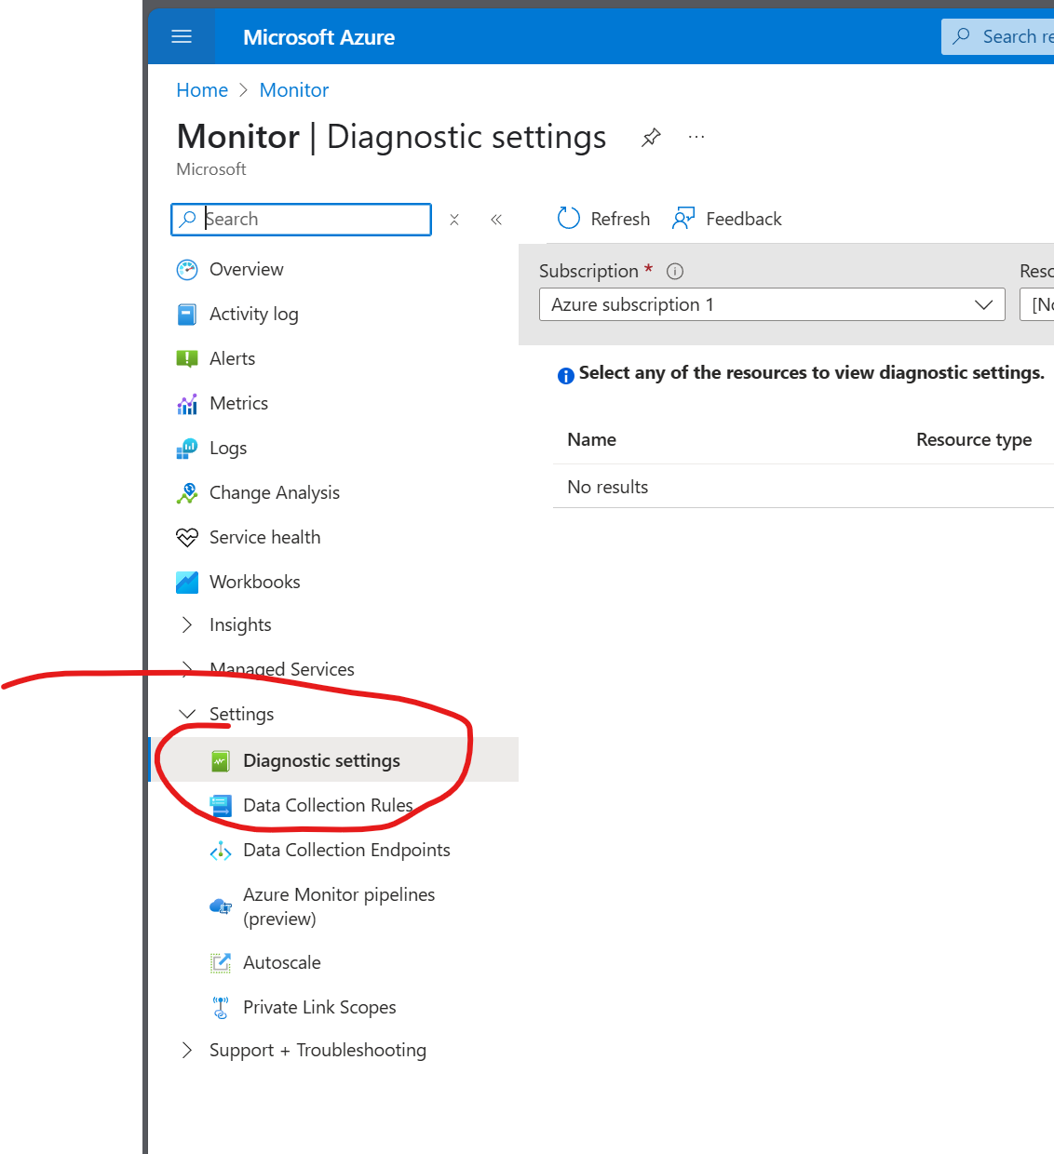Click the search magnifier in top bar
1054x1154 pixels.
pos(962,36)
